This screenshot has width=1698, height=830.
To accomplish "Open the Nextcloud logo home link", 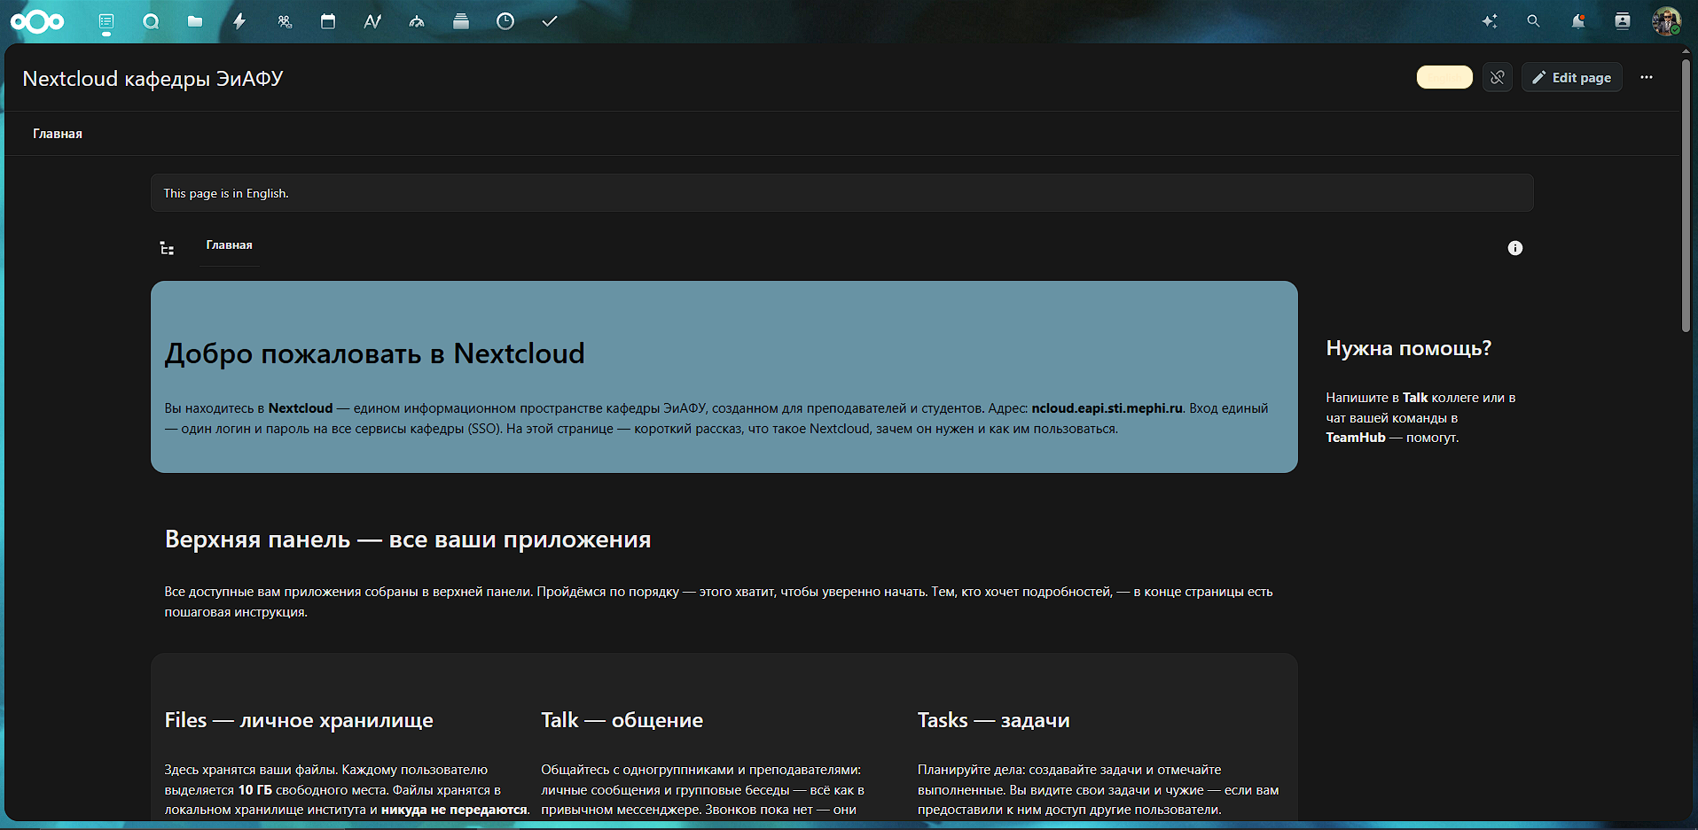I will 37,21.
